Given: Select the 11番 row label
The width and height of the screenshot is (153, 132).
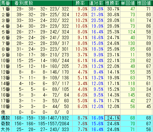Looking at the screenshot, I should (x=6, y=66).
